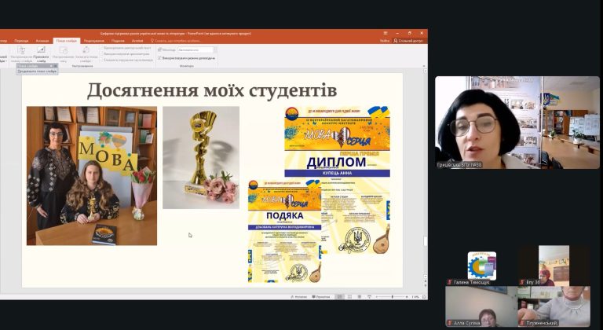Select the Алла Сугіна participant video
Image resolution: width=603 pixels, height=330 pixels.
coord(481,306)
